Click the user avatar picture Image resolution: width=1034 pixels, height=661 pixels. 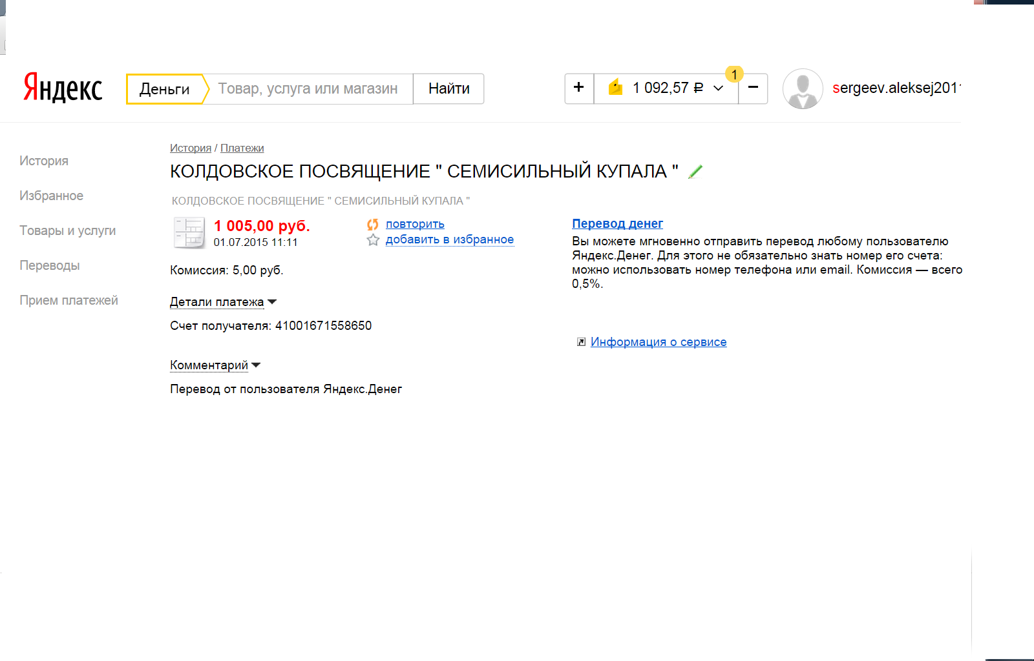pyautogui.click(x=803, y=88)
